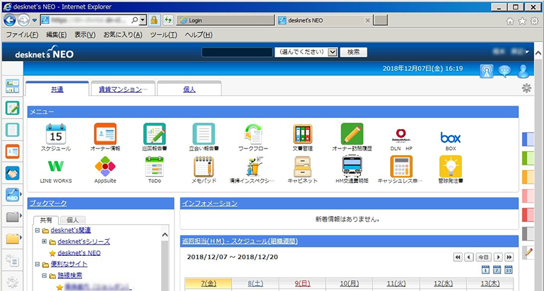Screen dimensions: 544x291
Task: Click the header search text field
Action: (236, 52)
